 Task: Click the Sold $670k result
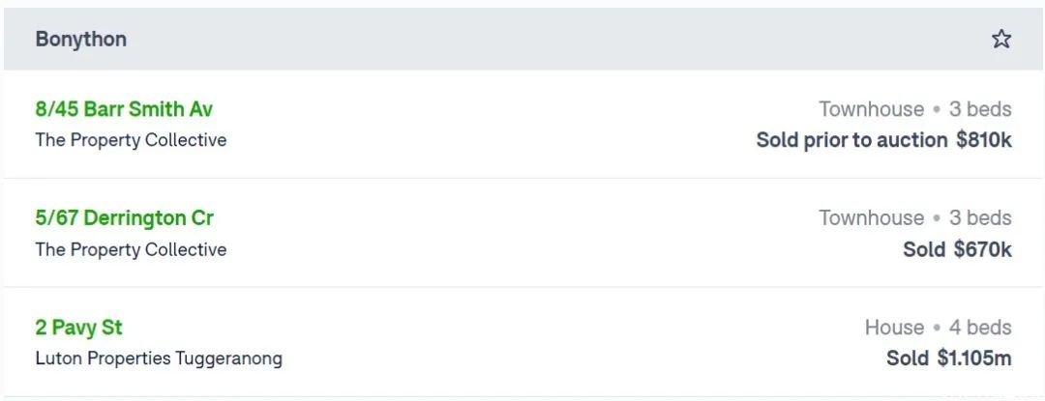click(x=957, y=250)
